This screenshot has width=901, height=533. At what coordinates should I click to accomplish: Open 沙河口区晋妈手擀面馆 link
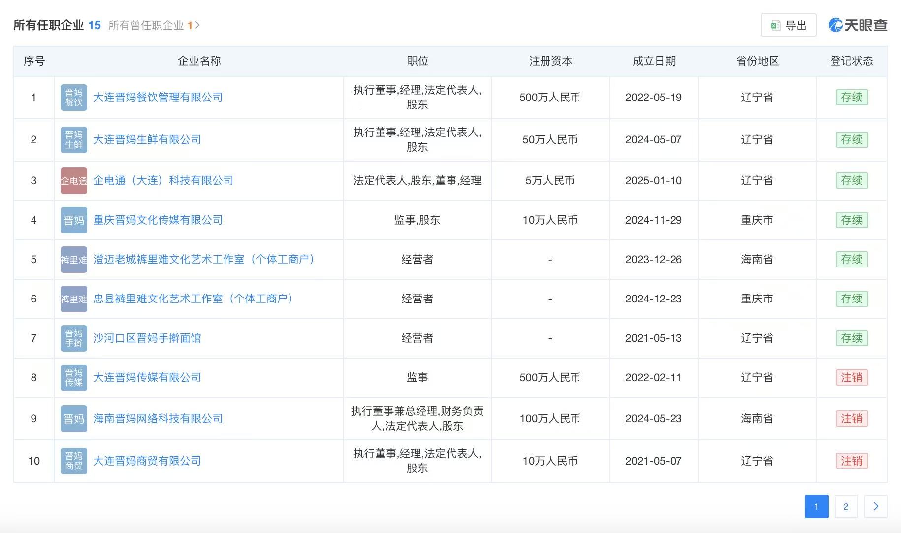[x=147, y=338]
